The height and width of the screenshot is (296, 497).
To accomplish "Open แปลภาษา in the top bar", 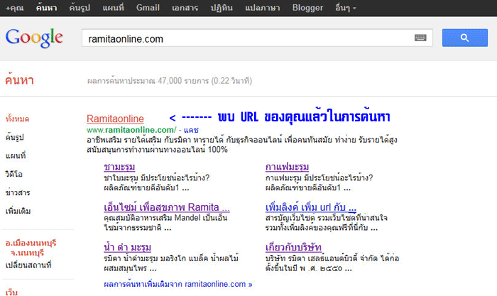I will (x=262, y=8).
